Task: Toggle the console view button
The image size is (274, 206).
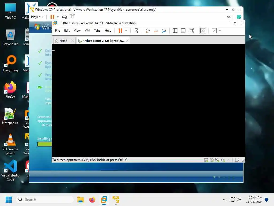Action: coord(203,31)
